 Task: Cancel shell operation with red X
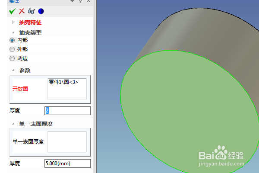pyautogui.click(x=22, y=11)
